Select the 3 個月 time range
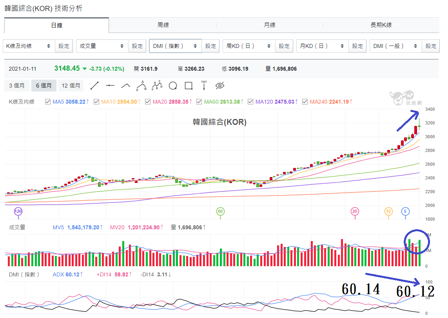This screenshot has height=318, width=448. [16, 86]
